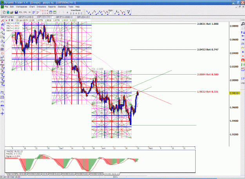Select the PRICE C tool
The image size is (245, 179).
(2, 66)
